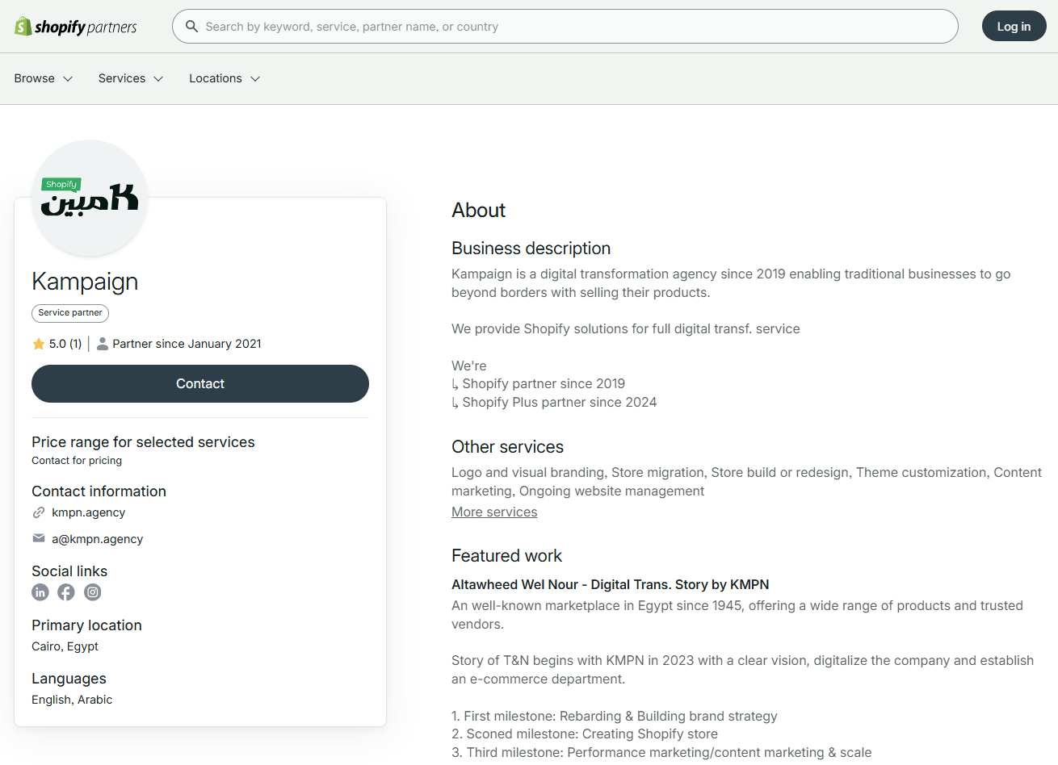The width and height of the screenshot is (1058, 765).
Task: Visit the kmpn.agency website link
Action: tap(89, 512)
